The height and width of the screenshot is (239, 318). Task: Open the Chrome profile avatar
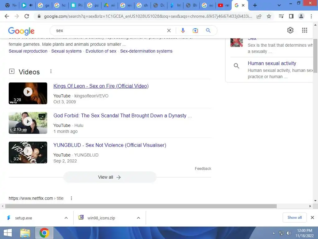point(301,16)
